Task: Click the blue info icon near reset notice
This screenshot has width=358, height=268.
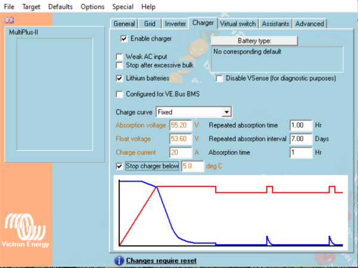Action: point(119,260)
